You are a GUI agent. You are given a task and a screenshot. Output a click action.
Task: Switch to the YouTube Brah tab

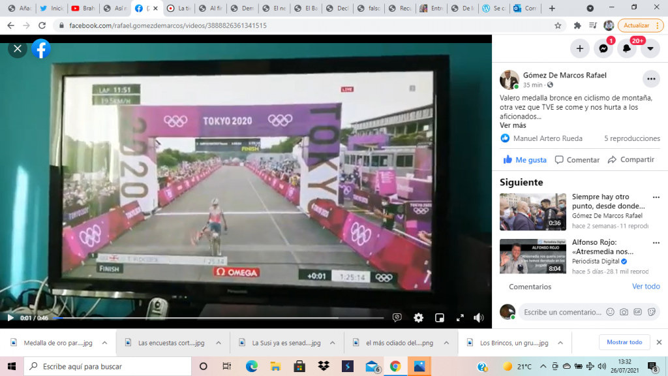click(84, 8)
